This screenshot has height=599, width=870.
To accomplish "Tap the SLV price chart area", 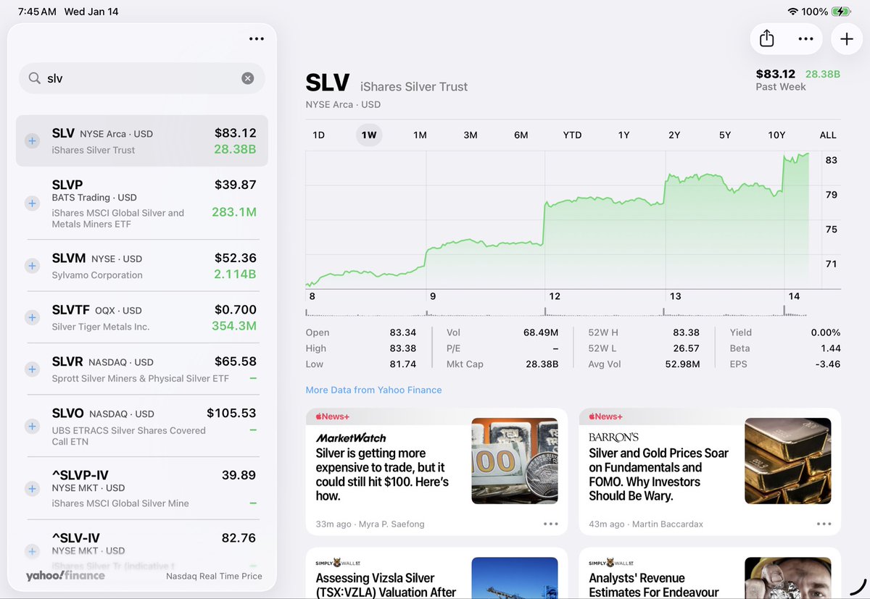I will pyautogui.click(x=563, y=219).
